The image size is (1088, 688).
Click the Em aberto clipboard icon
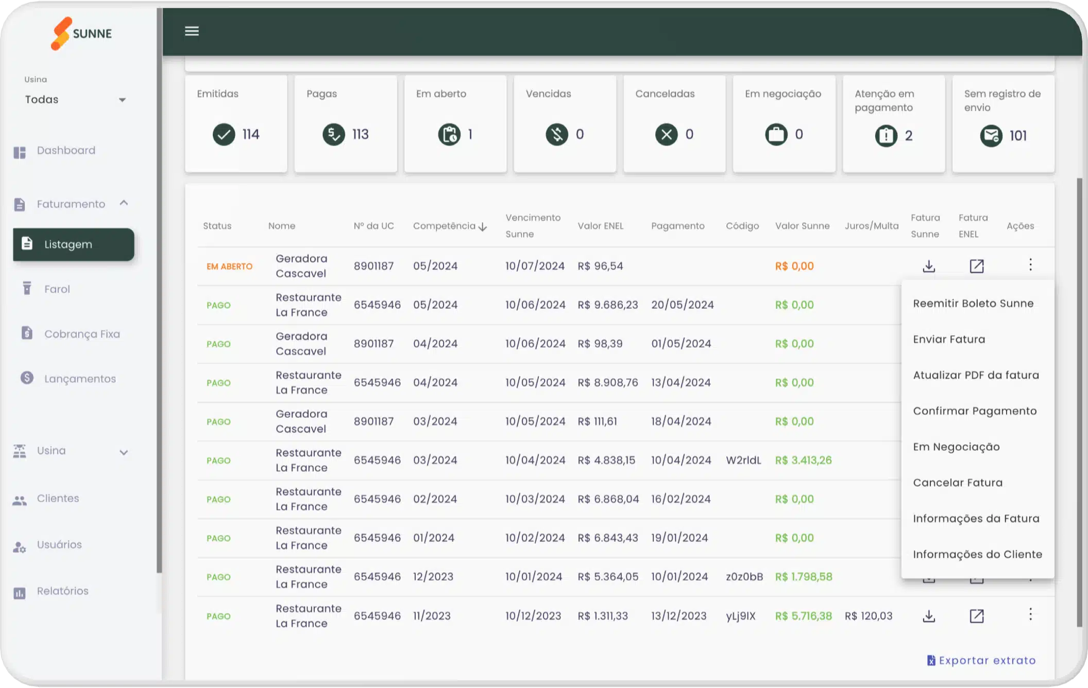[x=449, y=134]
